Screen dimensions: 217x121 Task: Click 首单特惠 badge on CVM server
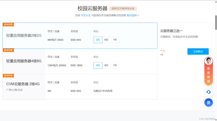[8, 76]
